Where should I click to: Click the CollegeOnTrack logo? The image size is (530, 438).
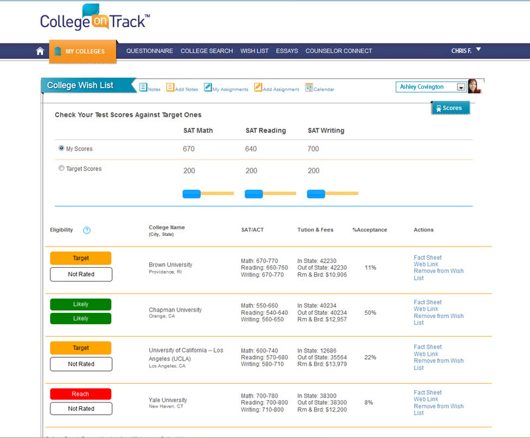(x=95, y=18)
